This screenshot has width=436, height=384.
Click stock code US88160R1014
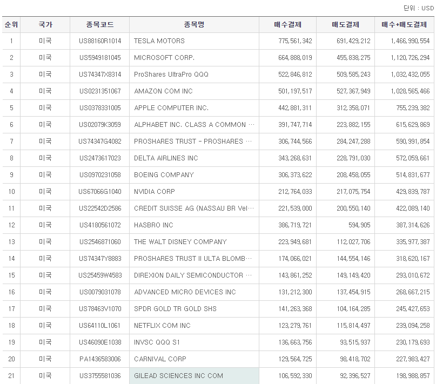tap(100, 41)
